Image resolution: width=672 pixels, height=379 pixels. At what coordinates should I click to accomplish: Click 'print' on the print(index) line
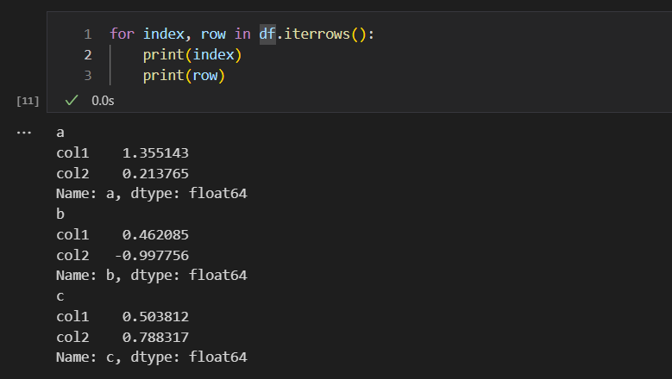point(163,55)
